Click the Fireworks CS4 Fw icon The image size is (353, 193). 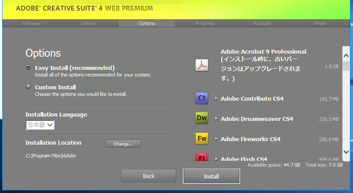(x=202, y=138)
